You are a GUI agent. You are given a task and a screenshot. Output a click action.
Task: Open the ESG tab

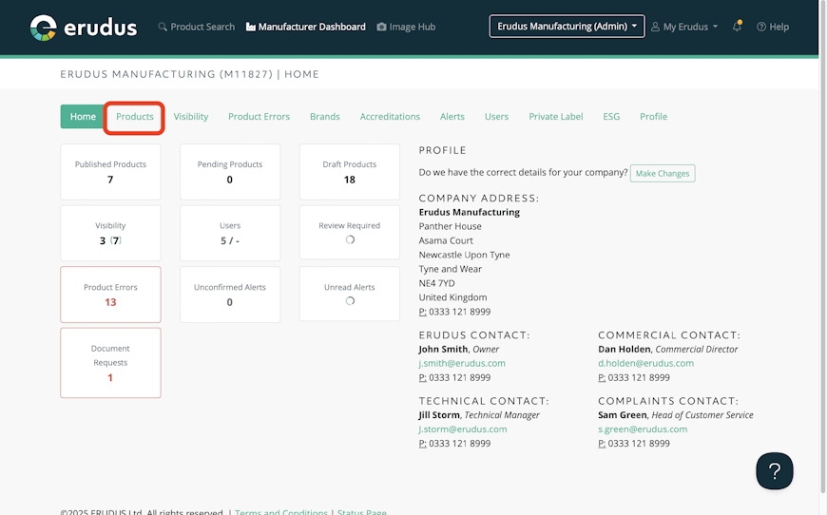pyautogui.click(x=611, y=117)
